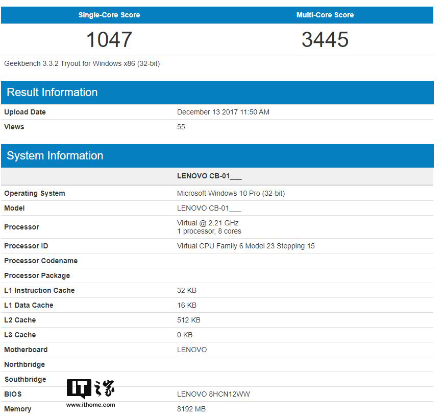
Task: Select the LENOVO CB-01 value in Model row
Action: 209,209
